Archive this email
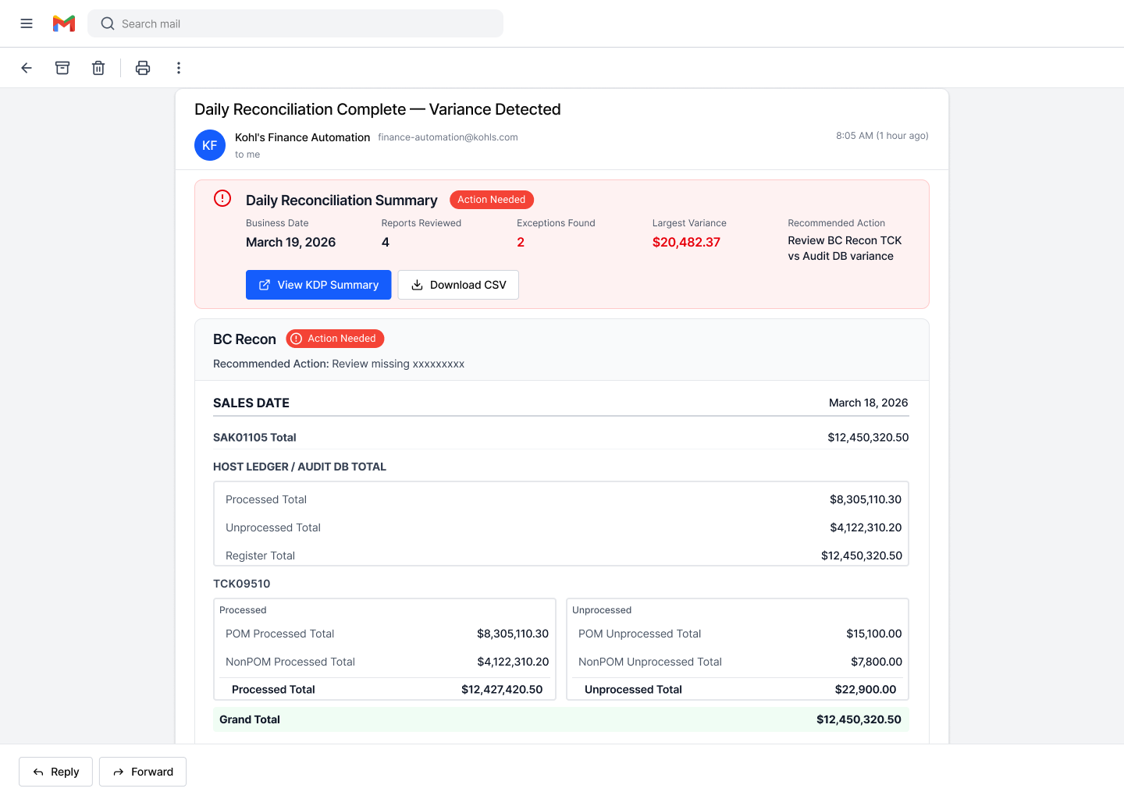This screenshot has width=1124, height=799. coord(62,68)
